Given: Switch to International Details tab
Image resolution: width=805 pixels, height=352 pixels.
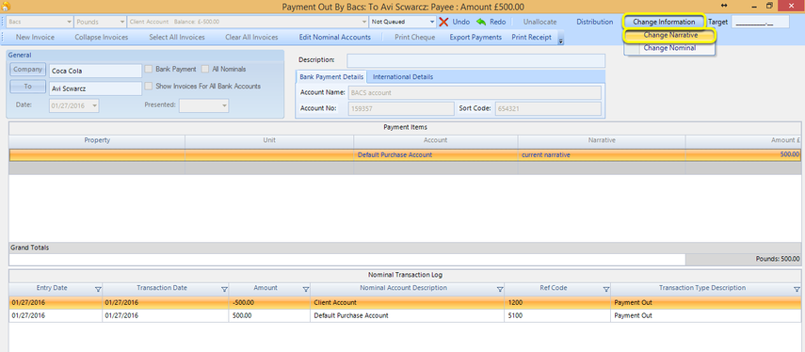Looking at the screenshot, I should (x=403, y=77).
